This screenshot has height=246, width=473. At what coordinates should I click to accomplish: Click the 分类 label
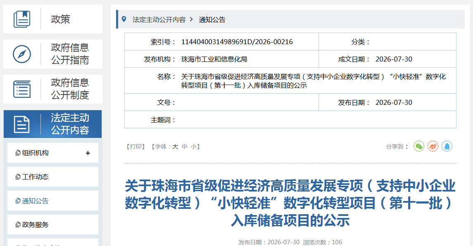361,42
